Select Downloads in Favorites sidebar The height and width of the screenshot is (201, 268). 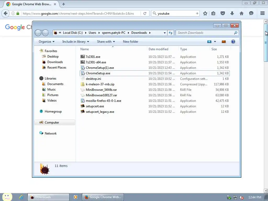(55, 62)
